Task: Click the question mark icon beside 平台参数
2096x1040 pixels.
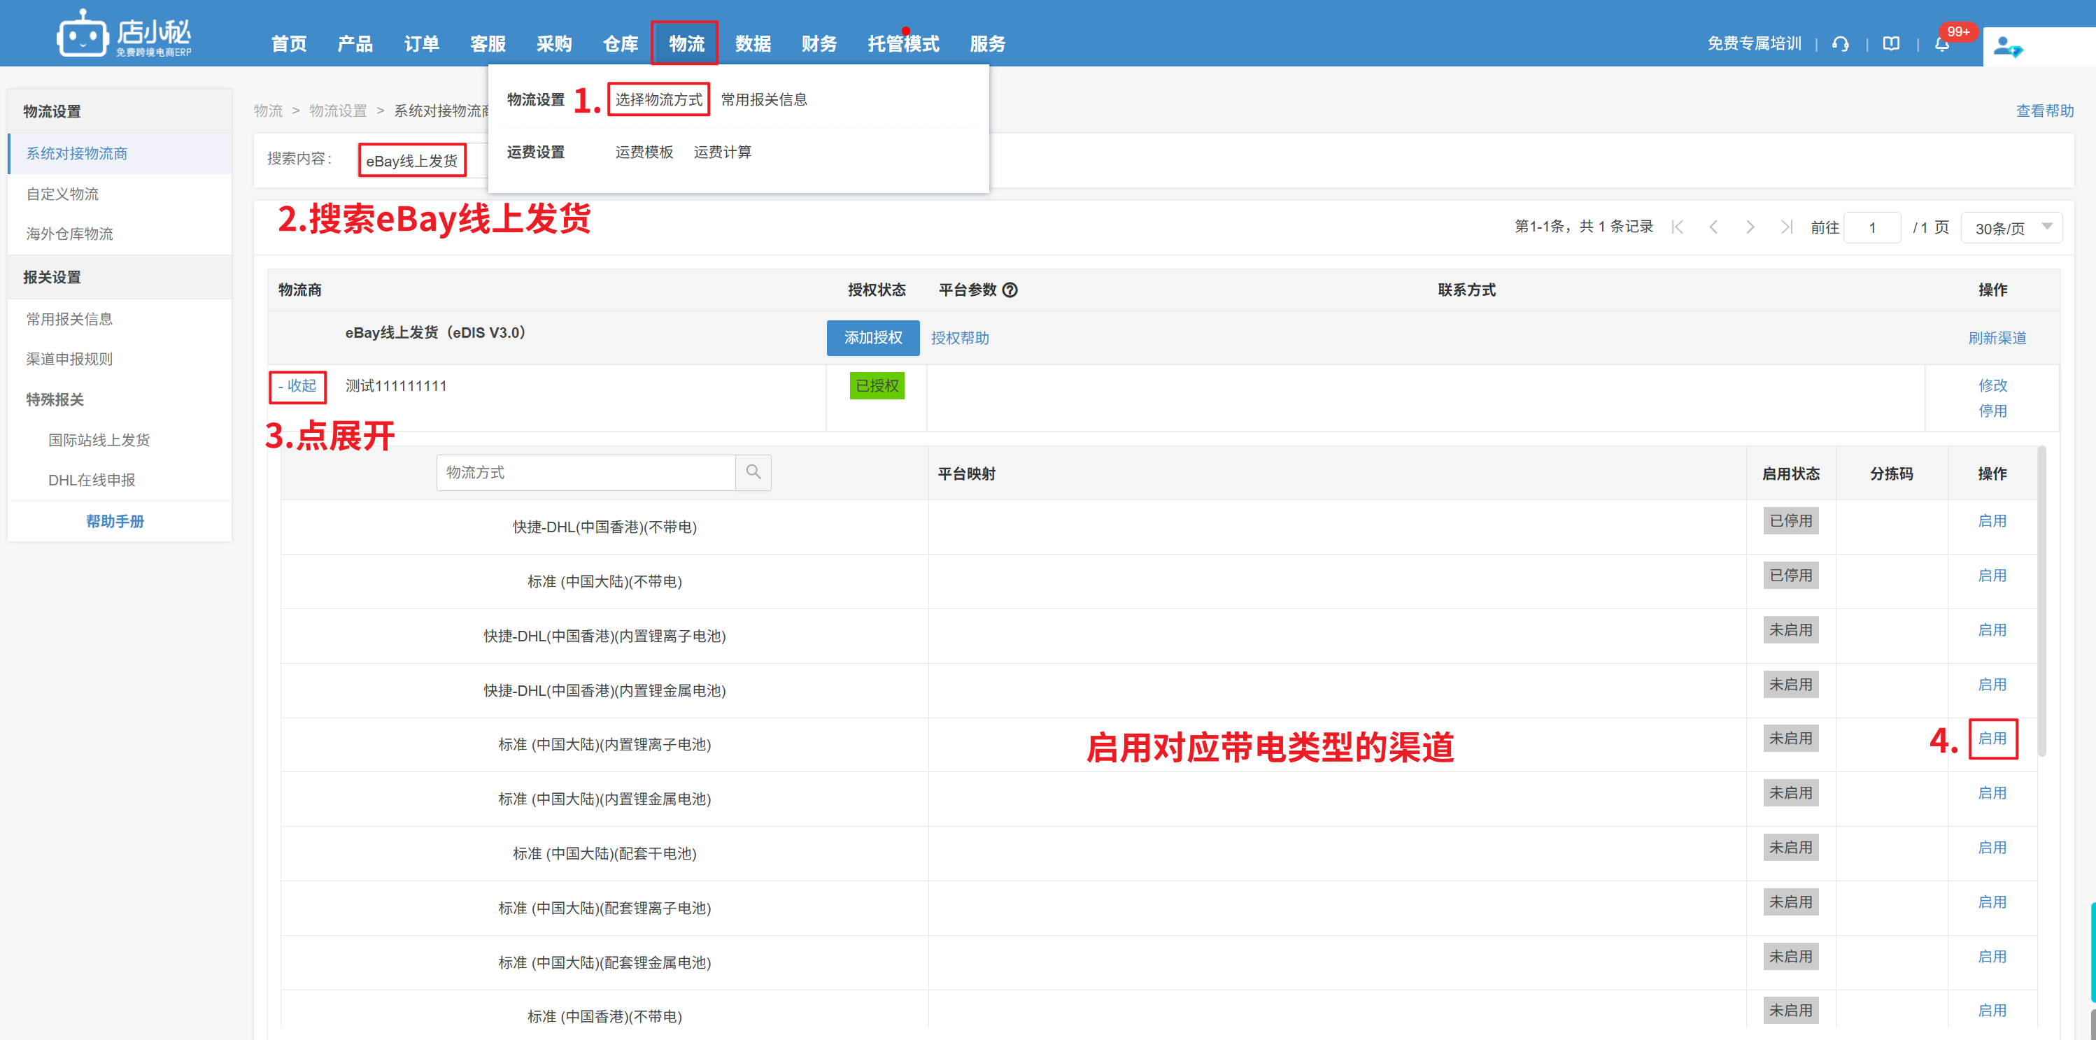Action: [x=1010, y=290]
